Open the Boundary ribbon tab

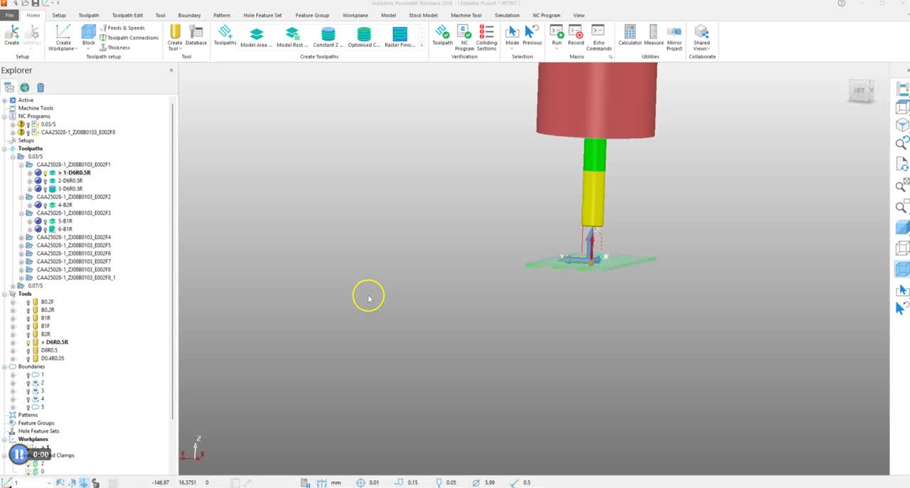(x=189, y=15)
